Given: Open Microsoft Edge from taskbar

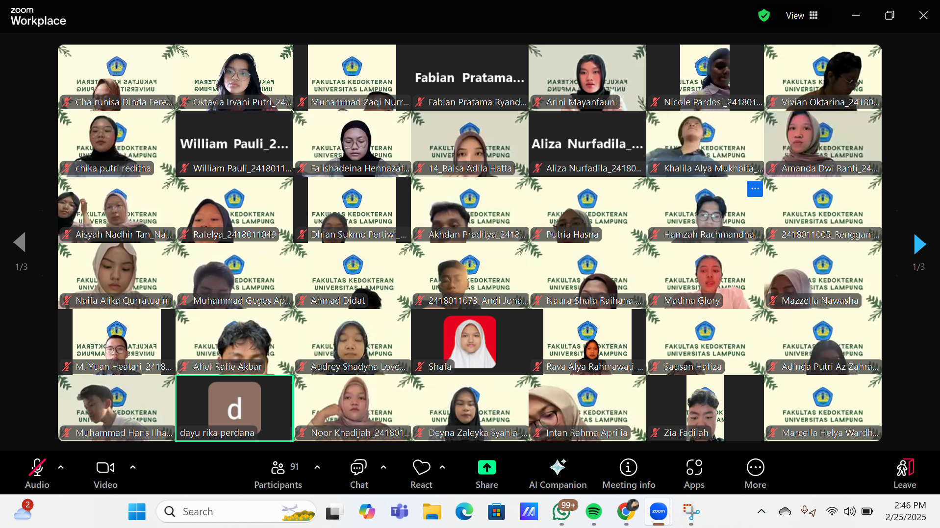Looking at the screenshot, I should pyautogui.click(x=464, y=512).
